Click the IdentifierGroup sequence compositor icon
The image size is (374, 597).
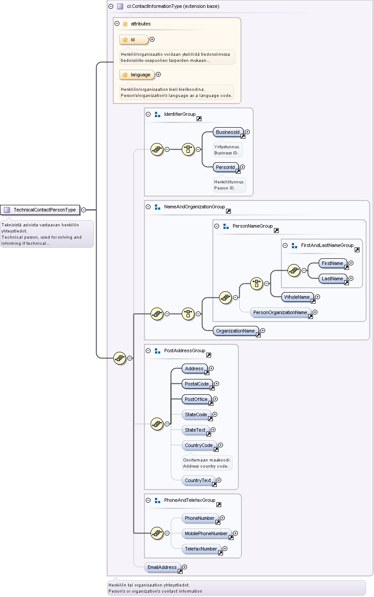tap(157, 149)
